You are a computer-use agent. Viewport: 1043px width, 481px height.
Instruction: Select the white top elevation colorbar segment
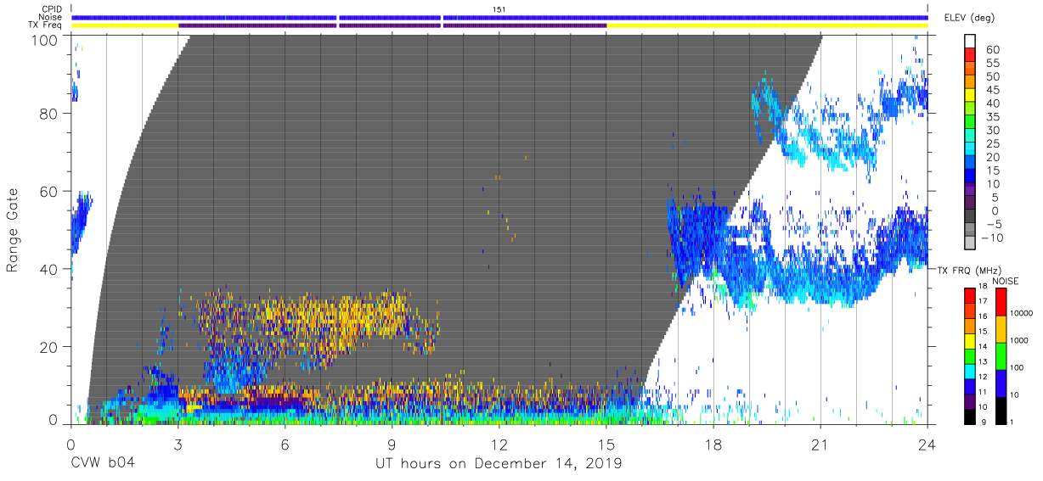pos(970,42)
